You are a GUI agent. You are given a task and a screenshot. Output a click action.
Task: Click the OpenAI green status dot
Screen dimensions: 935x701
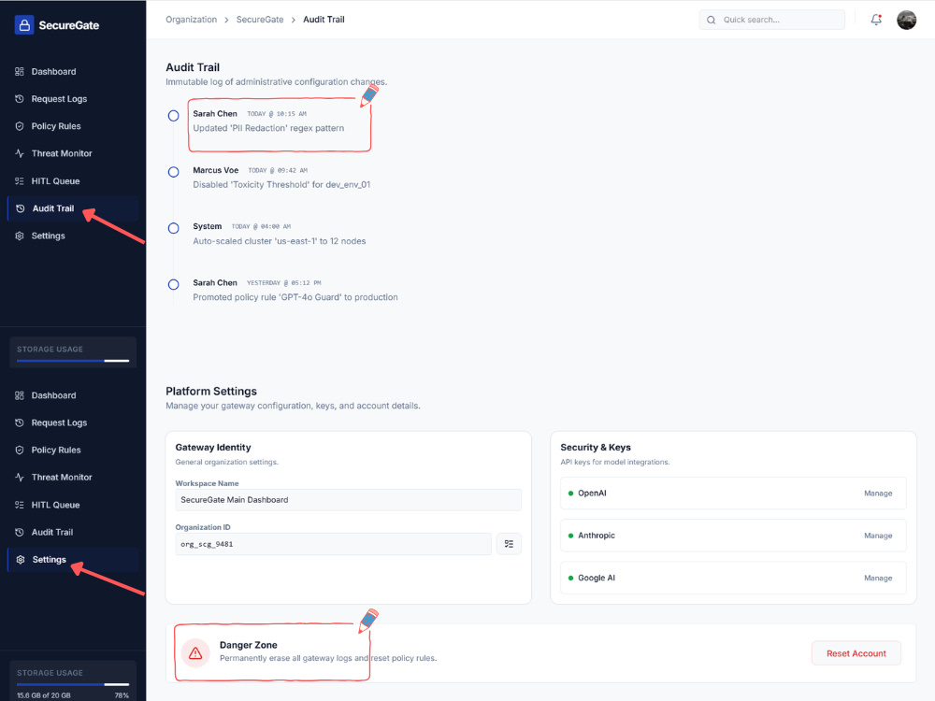(570, 494)
